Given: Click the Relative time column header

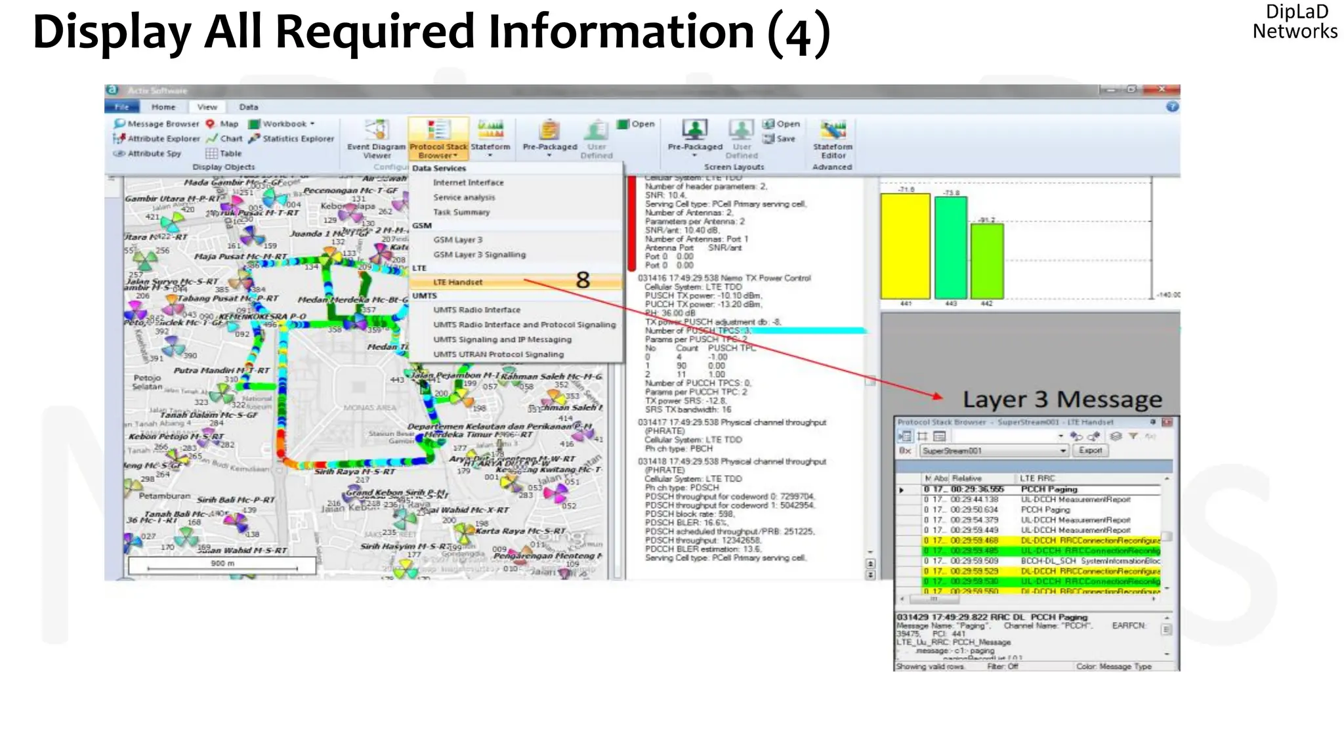Looking at the screenshot, I should [982, 478].
